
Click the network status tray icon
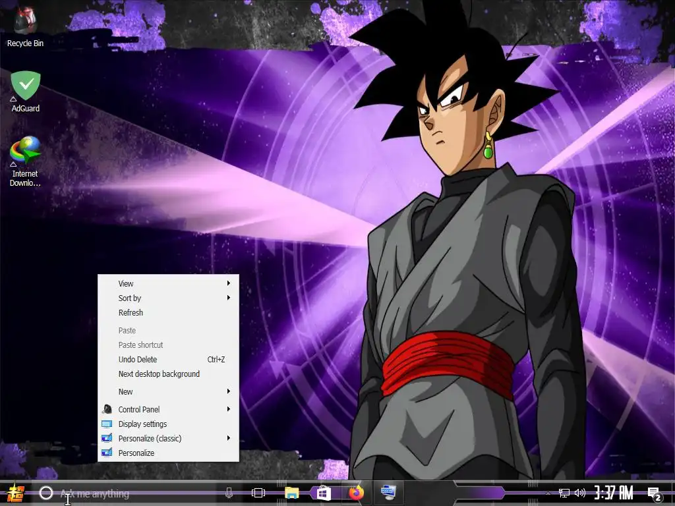click(x=564, y=493)
